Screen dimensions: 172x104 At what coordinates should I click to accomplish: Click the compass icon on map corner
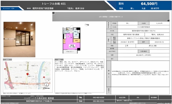(46, 85)
